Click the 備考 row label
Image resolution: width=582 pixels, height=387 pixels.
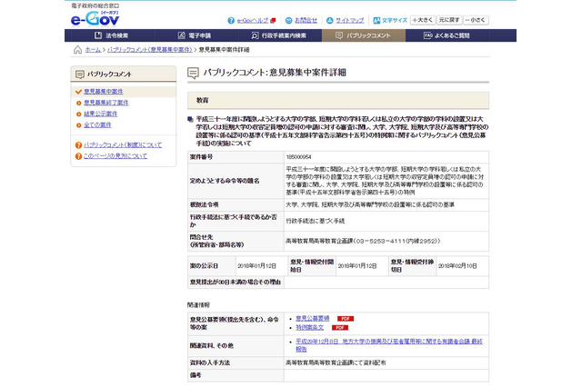pos(196,375)
